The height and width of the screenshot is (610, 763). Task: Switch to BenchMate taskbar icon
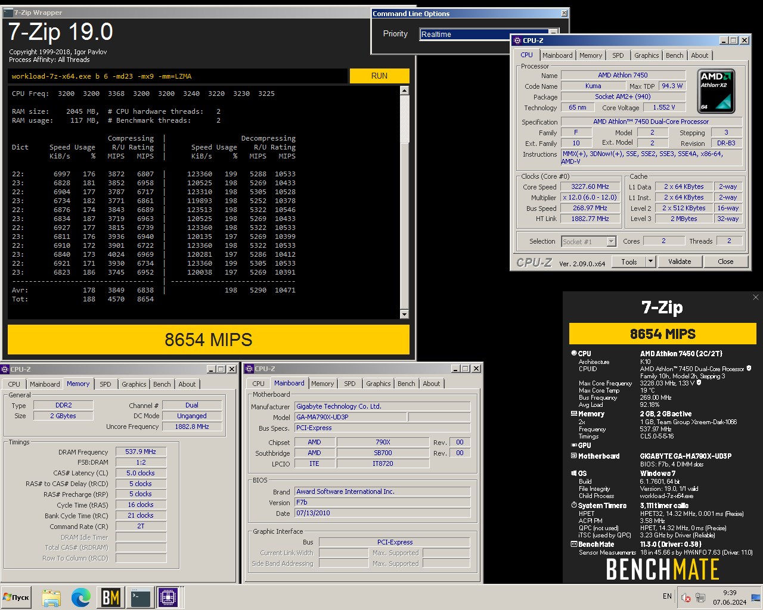pyautogui.click(x=111, y=597)
